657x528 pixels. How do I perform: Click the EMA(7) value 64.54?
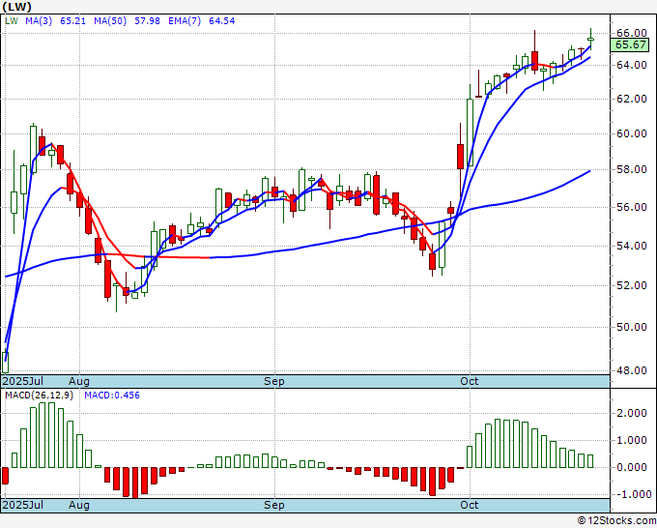coord(221,21)
